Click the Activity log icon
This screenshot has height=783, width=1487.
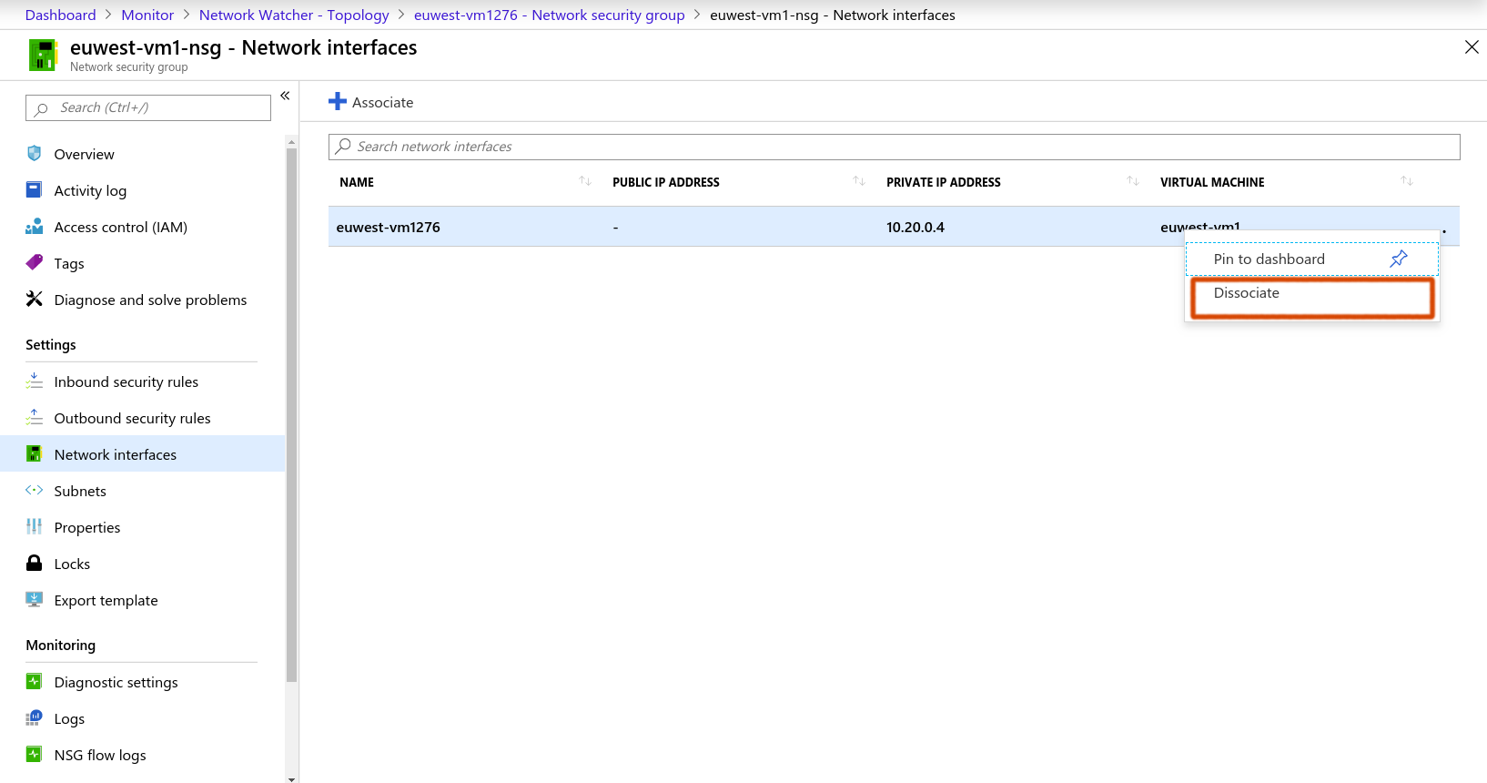pos(34,189)
